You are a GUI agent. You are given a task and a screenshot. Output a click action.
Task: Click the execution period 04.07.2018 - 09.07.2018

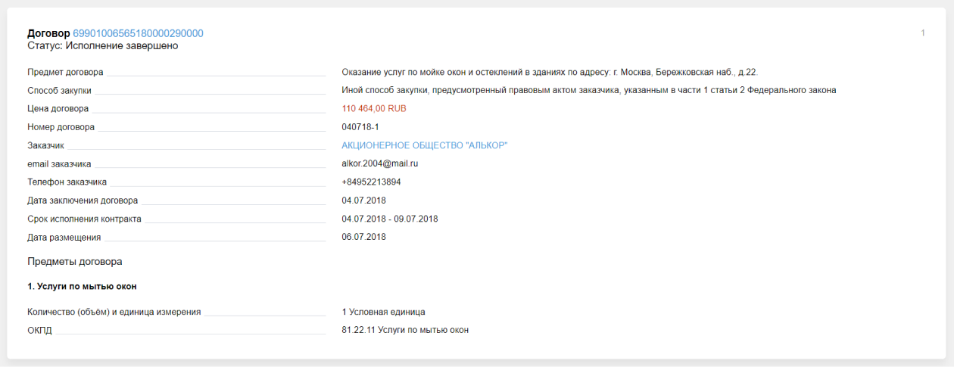point(390,219)
